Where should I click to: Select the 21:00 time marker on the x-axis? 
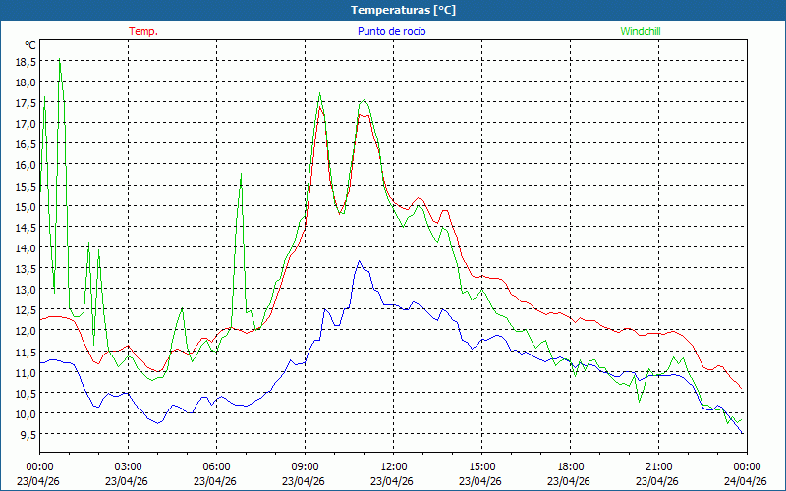click(658, 466)
